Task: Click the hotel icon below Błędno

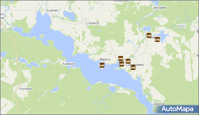Action: (102, 65)
